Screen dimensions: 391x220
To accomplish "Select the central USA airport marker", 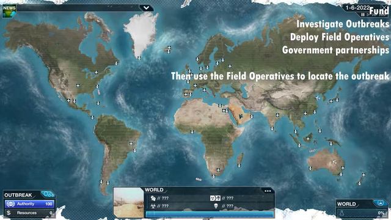I will point(78,86).
